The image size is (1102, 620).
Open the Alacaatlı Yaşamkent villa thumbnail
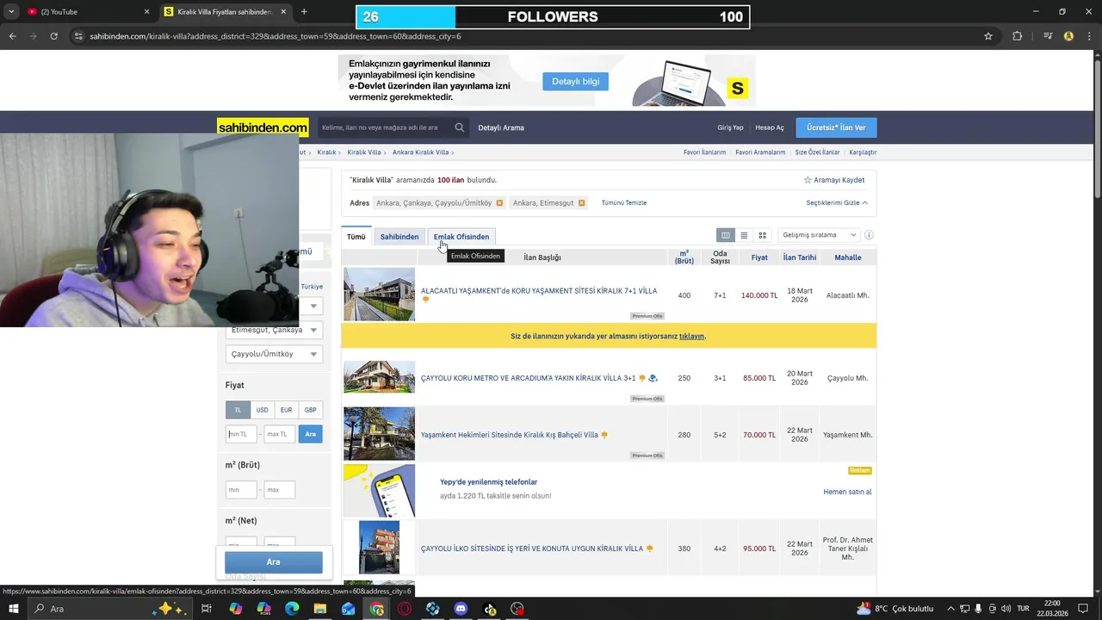point(379,294)
